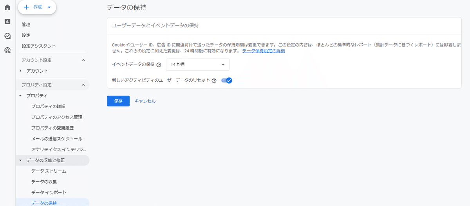Open 設定 in the sidebar
This screenshot has width=470, height=206.
tap(26, 35)
